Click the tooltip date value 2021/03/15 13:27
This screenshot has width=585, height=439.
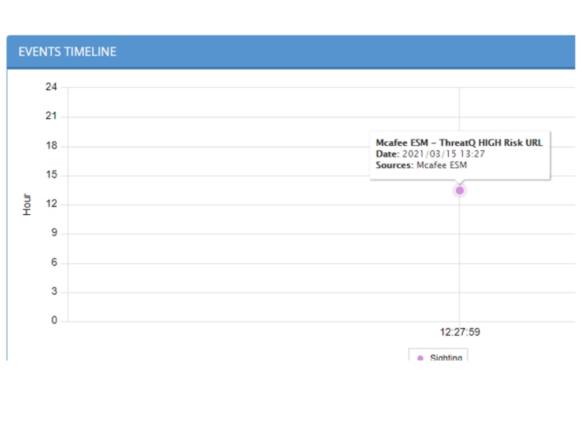[x=443, y=154]
